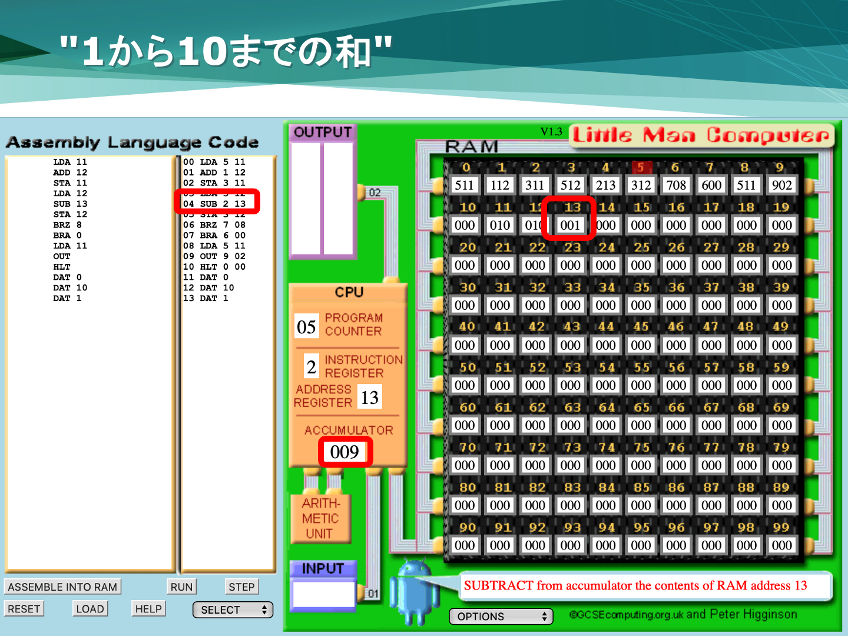This screenshot has width=848, height=636.
Task: Click the OUTPUT display box
Action: (x=322, y=198)
